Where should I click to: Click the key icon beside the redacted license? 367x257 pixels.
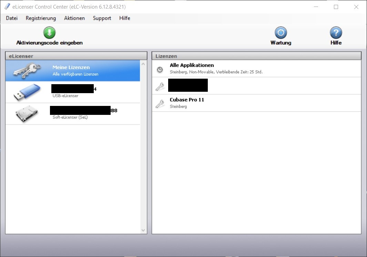coord(160,87)
